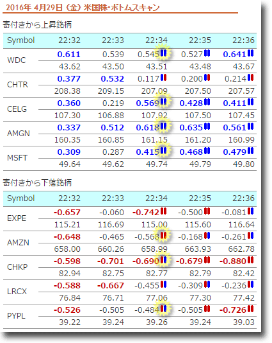Click WDC candlestick icon at 22:34
Screen dimensions: 272x343
(163, 53)
